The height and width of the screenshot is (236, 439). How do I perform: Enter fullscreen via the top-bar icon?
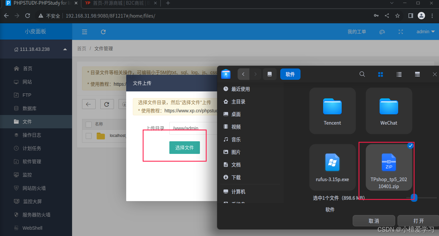(x=400, y=32)
